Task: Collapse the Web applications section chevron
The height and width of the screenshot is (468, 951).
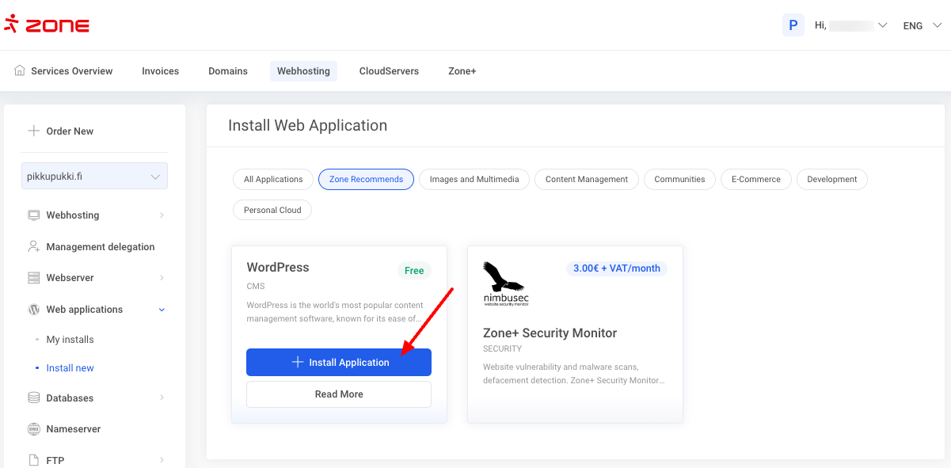Action: [x=162, y=310]
